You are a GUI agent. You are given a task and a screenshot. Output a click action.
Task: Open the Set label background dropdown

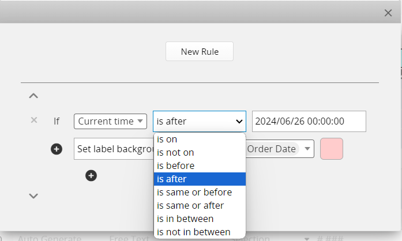click(114, 149)
